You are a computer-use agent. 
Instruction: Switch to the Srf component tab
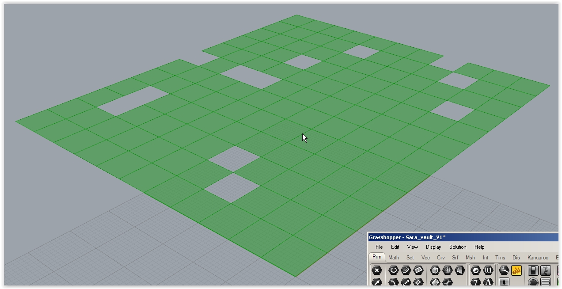coord(455,258)
